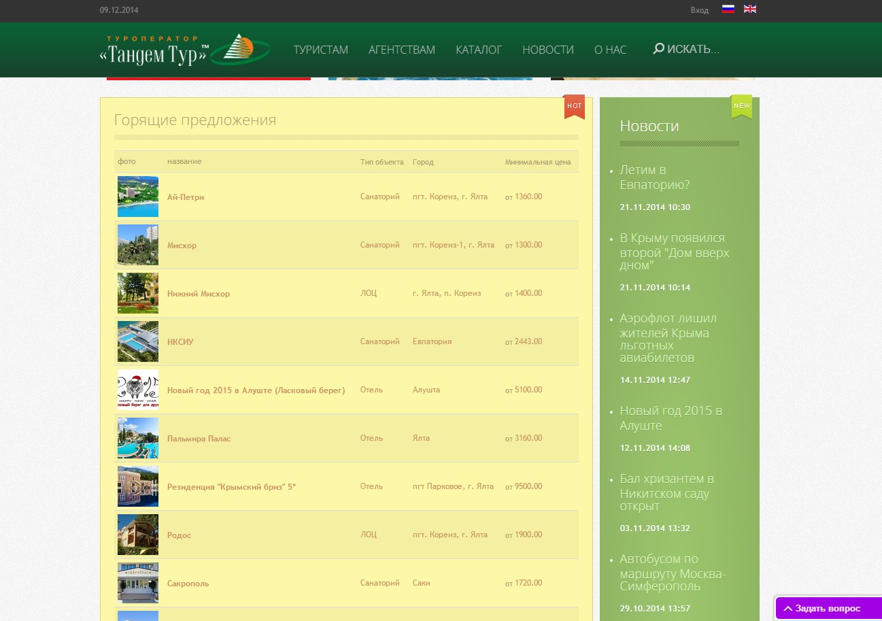Click the search magnifier icon
The height and width of the screenshot is (621, 882).
658,49
